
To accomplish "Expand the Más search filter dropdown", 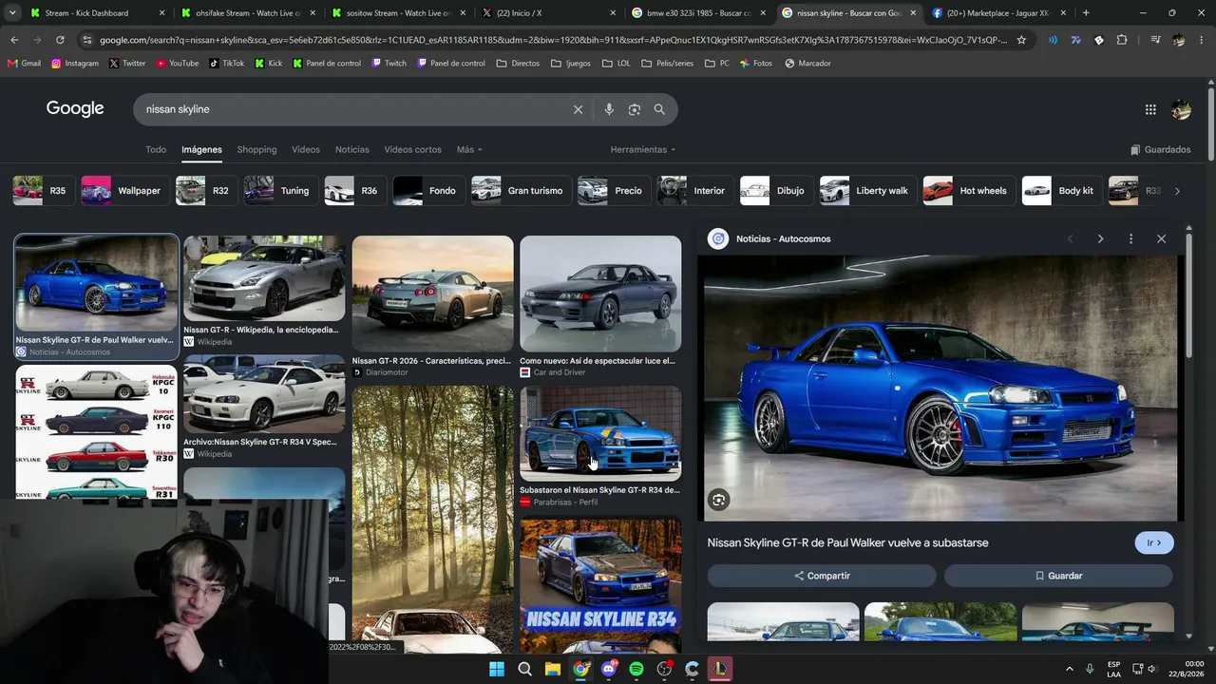I will click(469, 149).
